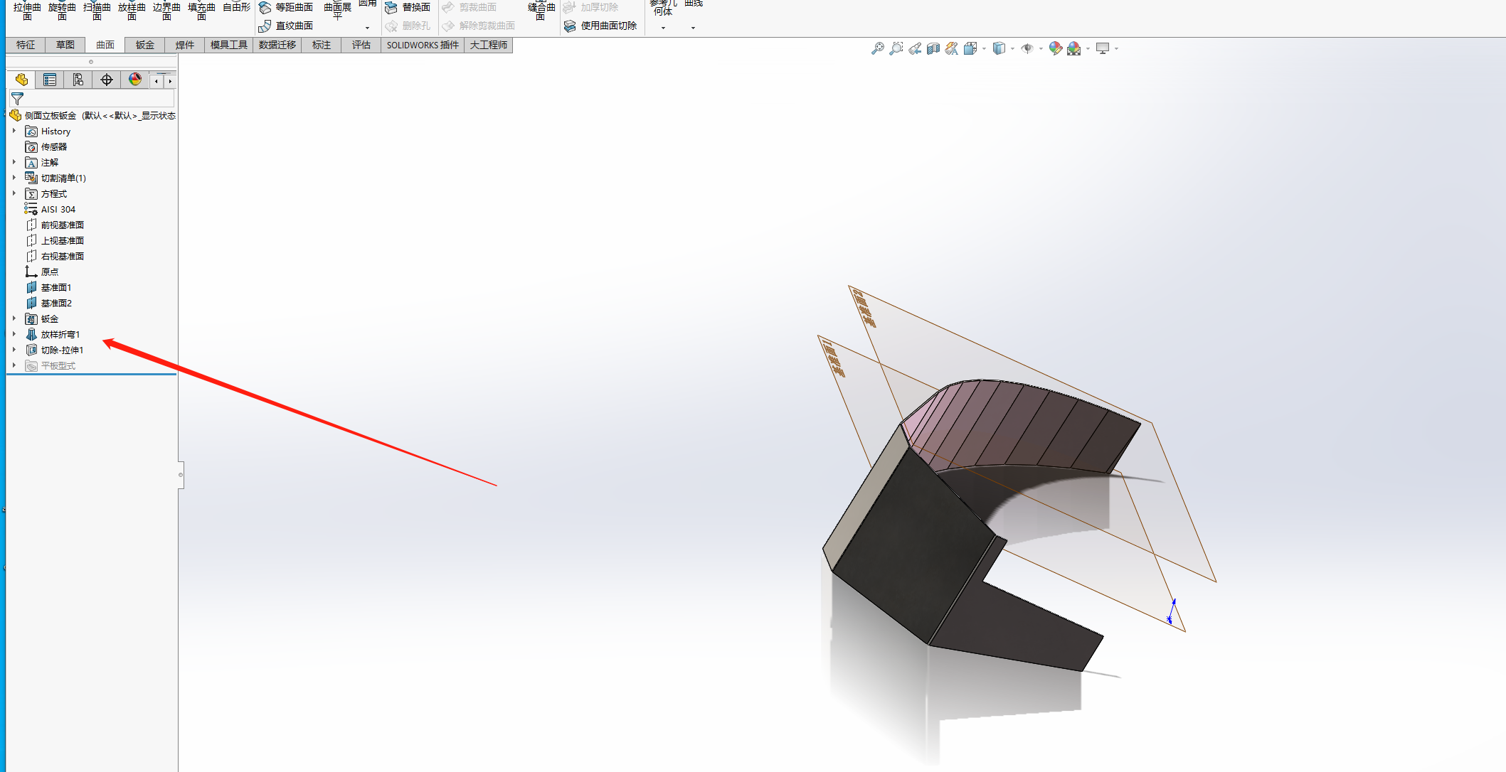The image size is (1506, 772).
Task: Click the 放样曲面 lofted surface button
Action: pos(132,11)
